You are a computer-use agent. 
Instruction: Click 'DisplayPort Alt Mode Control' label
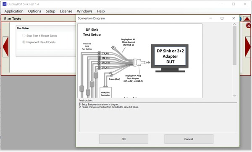coord(128,42)
